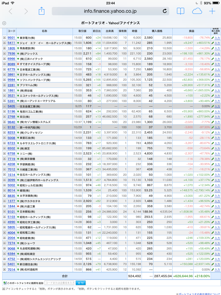
Task: Tap the Safari back arrow
Action: pyautogui.click(x=11, y=11)
